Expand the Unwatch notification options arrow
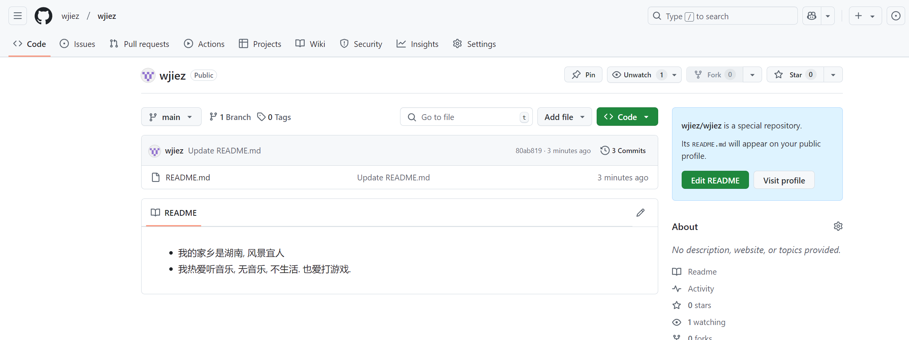Image resolution: width=909 pixels, height=340 pixels. pos(674,75)
